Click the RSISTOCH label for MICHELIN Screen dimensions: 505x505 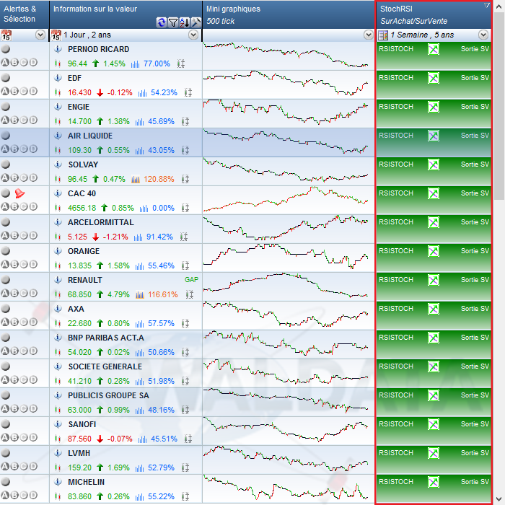pyautogui.click(x=396, y=481)
